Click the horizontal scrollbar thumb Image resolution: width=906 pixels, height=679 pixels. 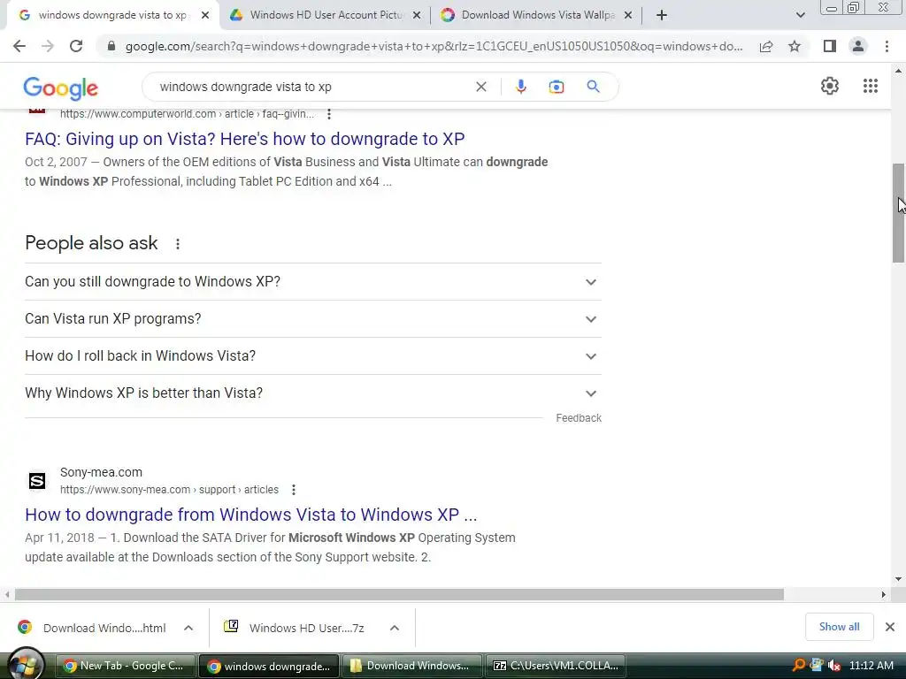pos(399,594)
